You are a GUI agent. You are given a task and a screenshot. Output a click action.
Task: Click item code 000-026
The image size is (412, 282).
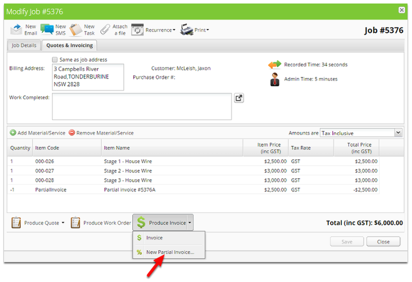(45, 161)
